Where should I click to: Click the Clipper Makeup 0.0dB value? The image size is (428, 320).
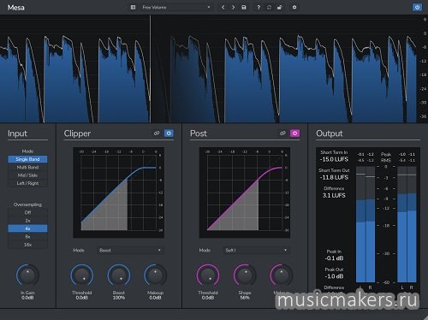pyautogui.click(x=155, y=298)
